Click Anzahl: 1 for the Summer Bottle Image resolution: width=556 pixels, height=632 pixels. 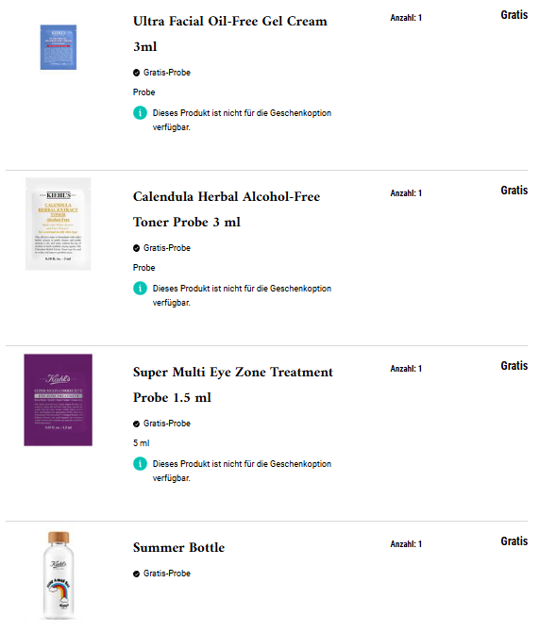coord(406,544)
